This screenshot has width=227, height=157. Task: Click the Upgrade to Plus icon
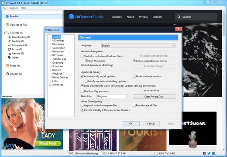pyautogui.click(x=7, y=25)
